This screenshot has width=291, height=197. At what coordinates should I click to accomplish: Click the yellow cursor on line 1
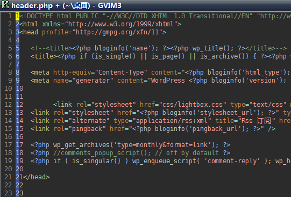(x=17, y=16)
